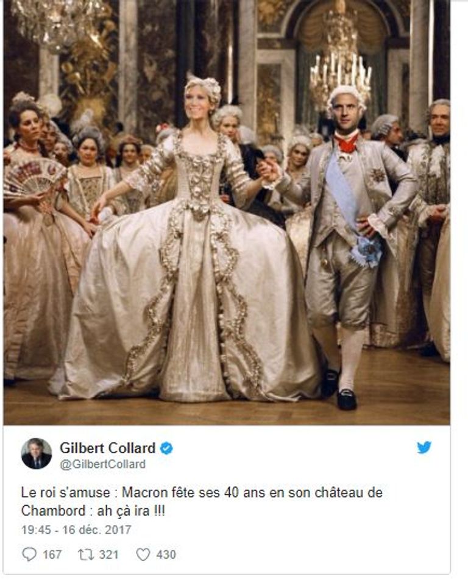Open the Gilbert Collard display name link
The height and width of the screenshot is (580, 468).
pyautogui.click(x=107, y=448)
